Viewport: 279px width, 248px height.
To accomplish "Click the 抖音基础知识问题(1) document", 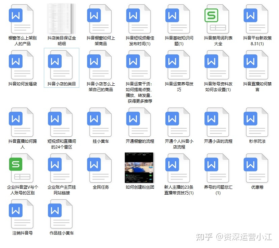I will click(x=179, y=19).
